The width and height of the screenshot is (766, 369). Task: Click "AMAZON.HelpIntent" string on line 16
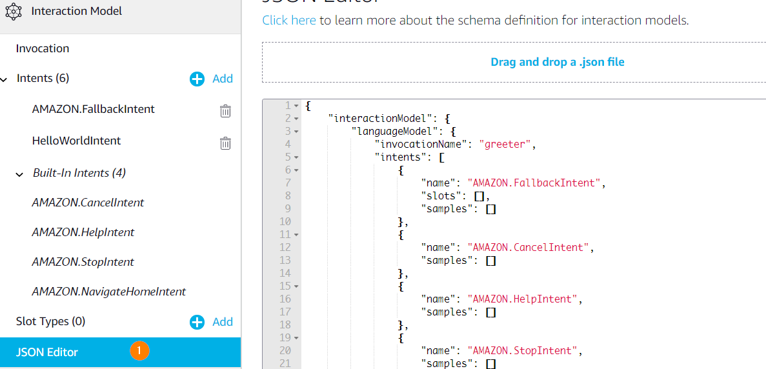pos(521,299)
